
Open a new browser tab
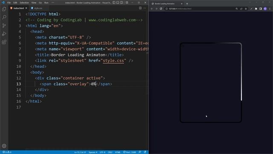coord(187,4)
